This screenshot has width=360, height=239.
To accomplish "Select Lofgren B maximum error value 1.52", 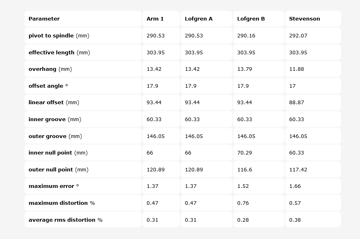I will click(x=243, y=186).
